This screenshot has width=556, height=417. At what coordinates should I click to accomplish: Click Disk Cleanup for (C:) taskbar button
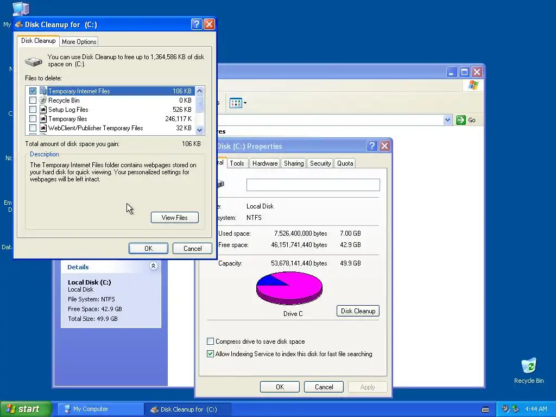[x=188, y=409]
